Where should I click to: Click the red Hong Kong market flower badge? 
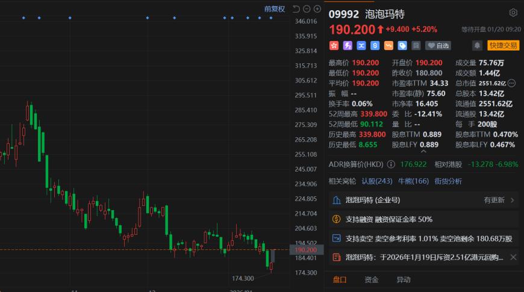334,45
